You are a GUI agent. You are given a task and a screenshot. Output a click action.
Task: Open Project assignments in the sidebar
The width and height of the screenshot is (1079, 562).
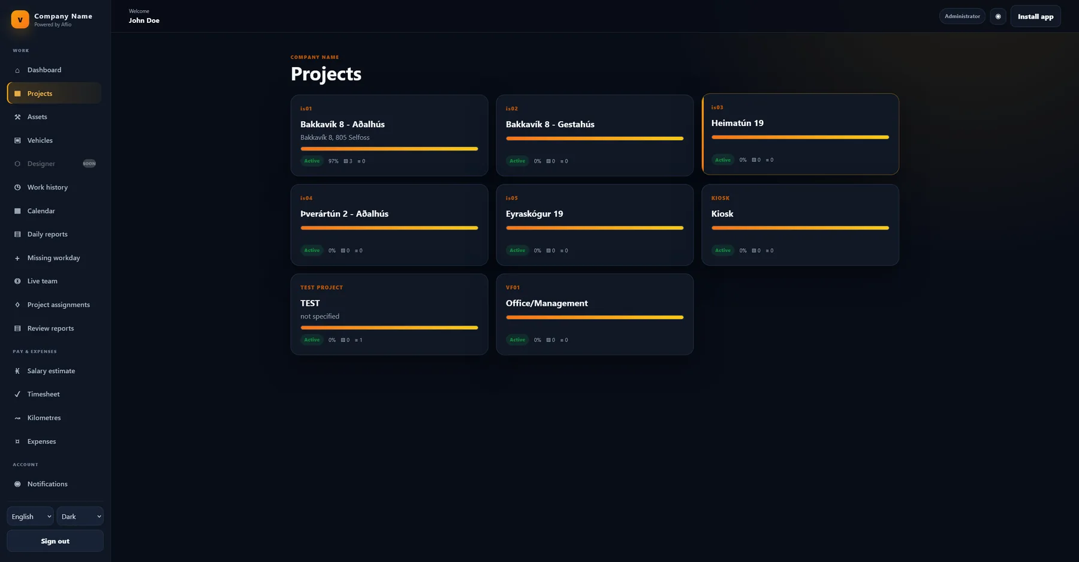click(54, 305)
